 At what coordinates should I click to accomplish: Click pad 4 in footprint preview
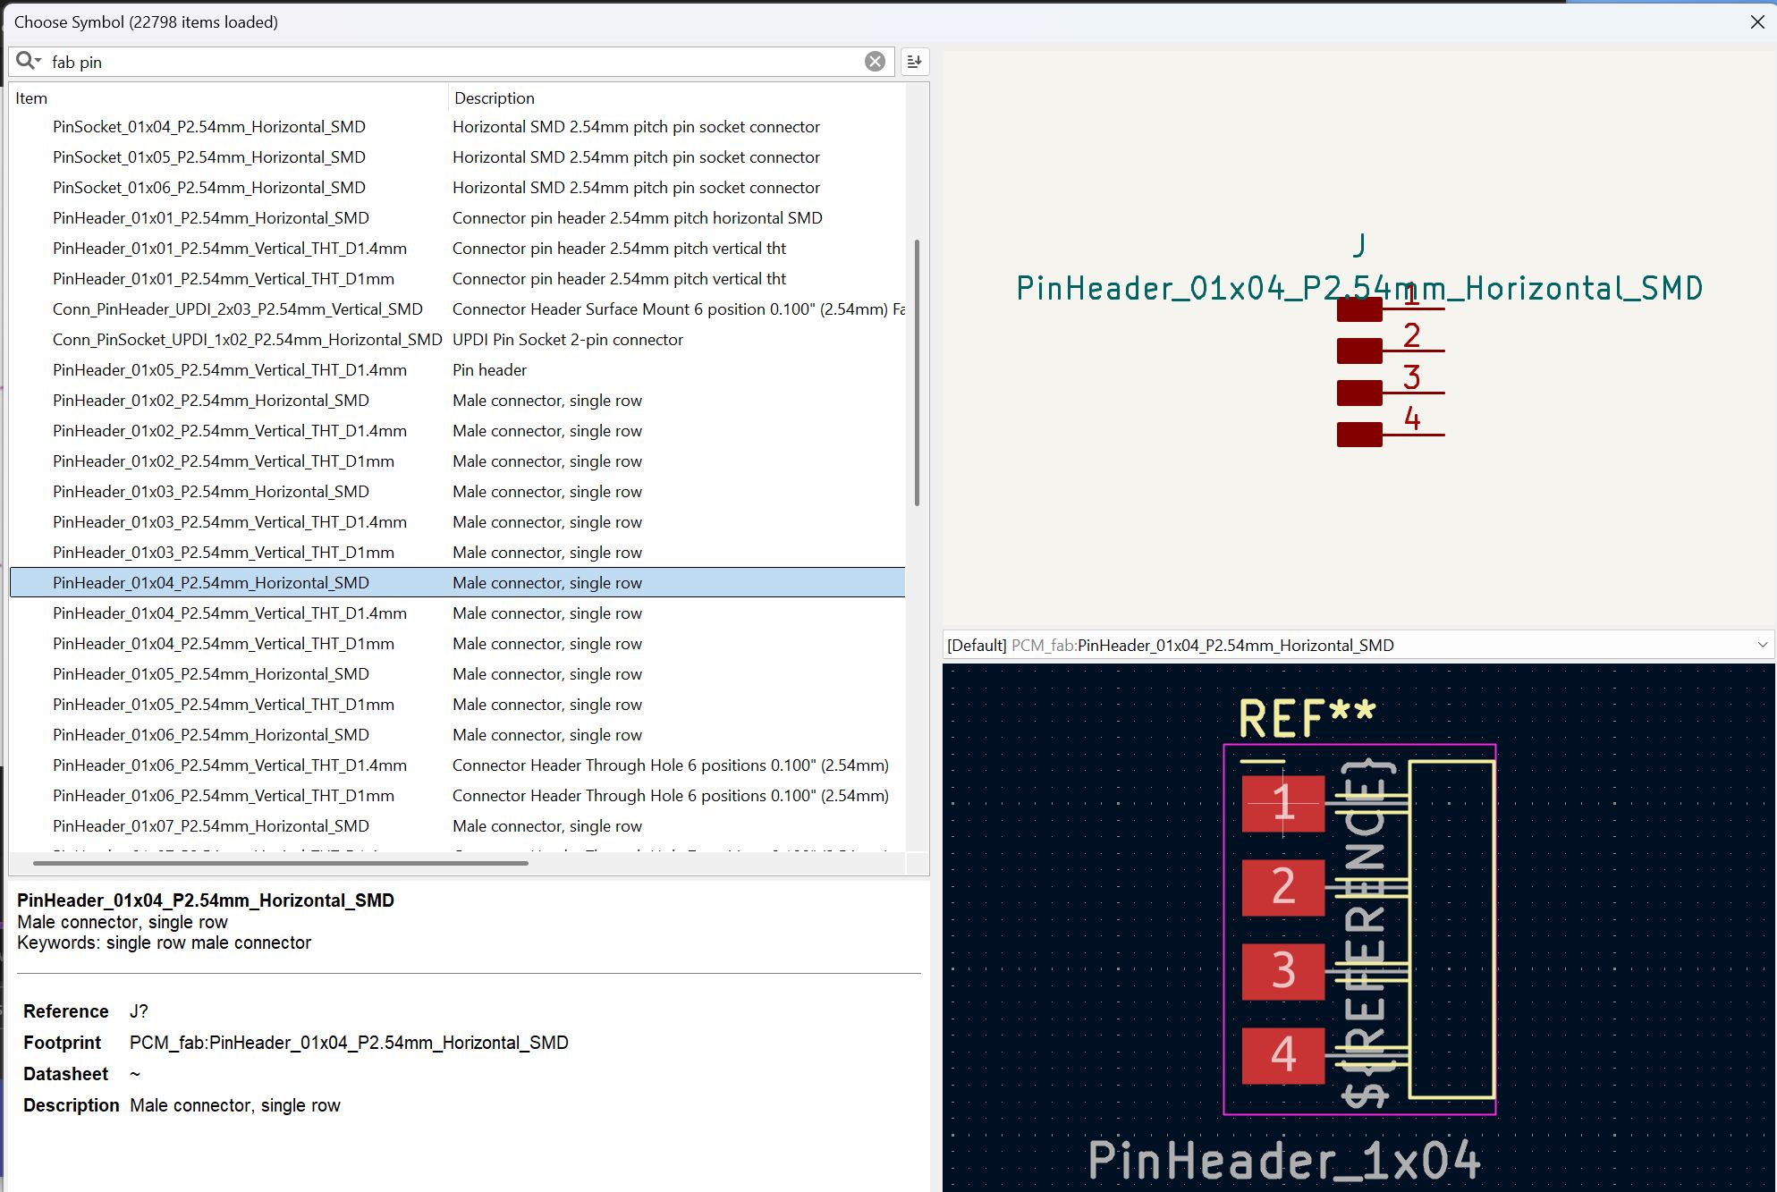coord(1282,1055)
